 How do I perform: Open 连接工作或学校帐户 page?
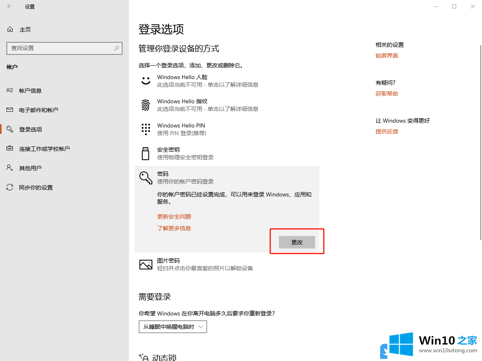coord(44,149)
